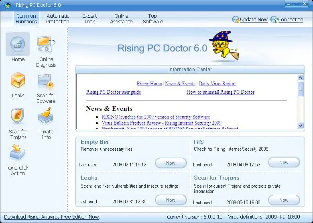Switch to Automatic Protection tab
Image resolution: width=313 pixels, height=223 pixels.
[58, 19]
